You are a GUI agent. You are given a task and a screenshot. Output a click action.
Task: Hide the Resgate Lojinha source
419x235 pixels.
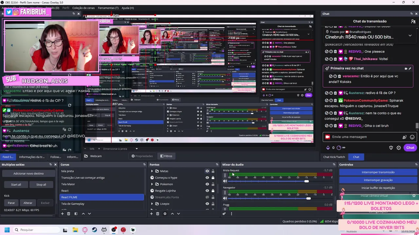pyautogui.click(x=207, y=191)
